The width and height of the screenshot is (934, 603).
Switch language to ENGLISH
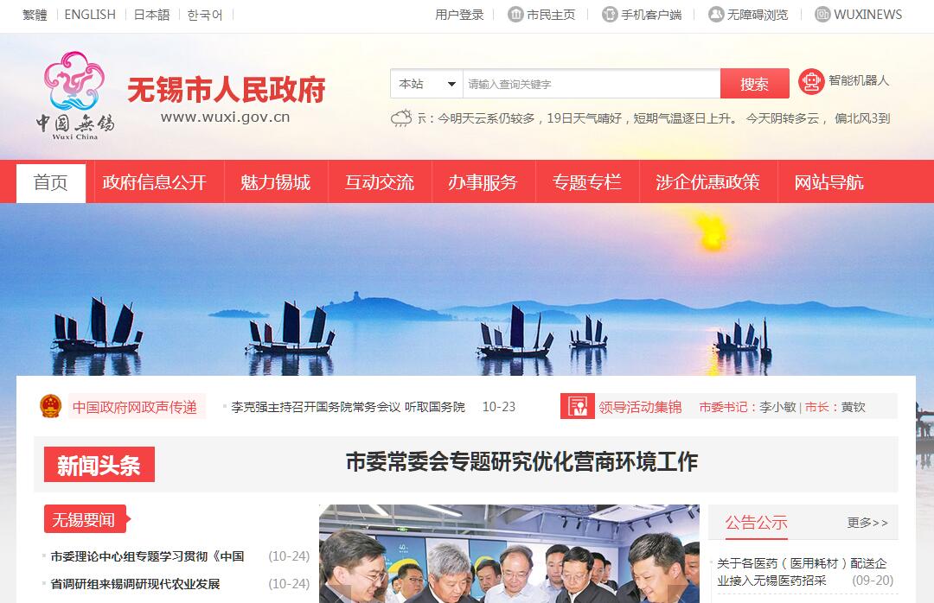(x=90, y=15)
